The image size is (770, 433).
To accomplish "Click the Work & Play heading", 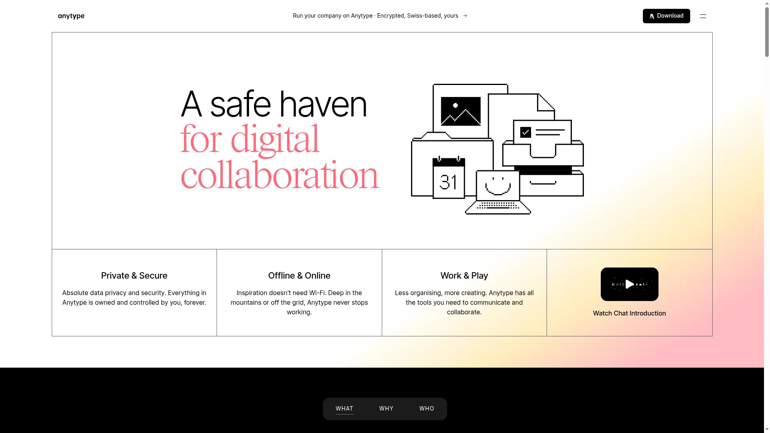I will tap(464, 276).
